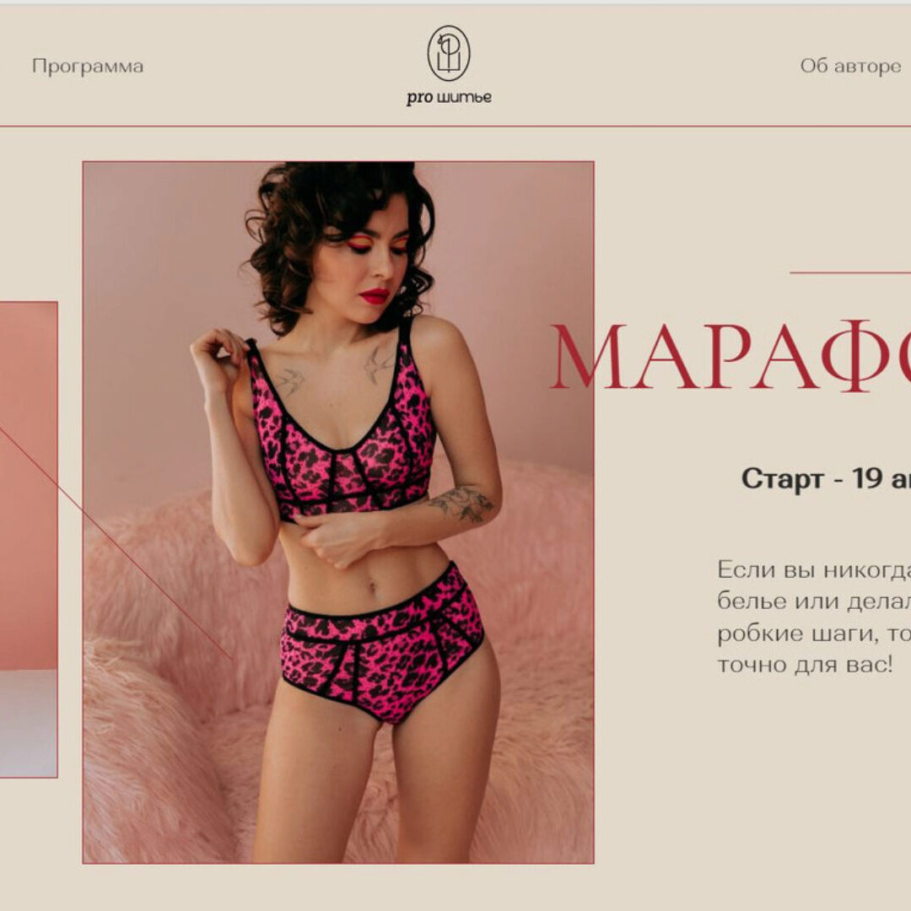Click the pink leopard briefs in the photo
Viewport: 911px width, 911px height.
(380, 642)
